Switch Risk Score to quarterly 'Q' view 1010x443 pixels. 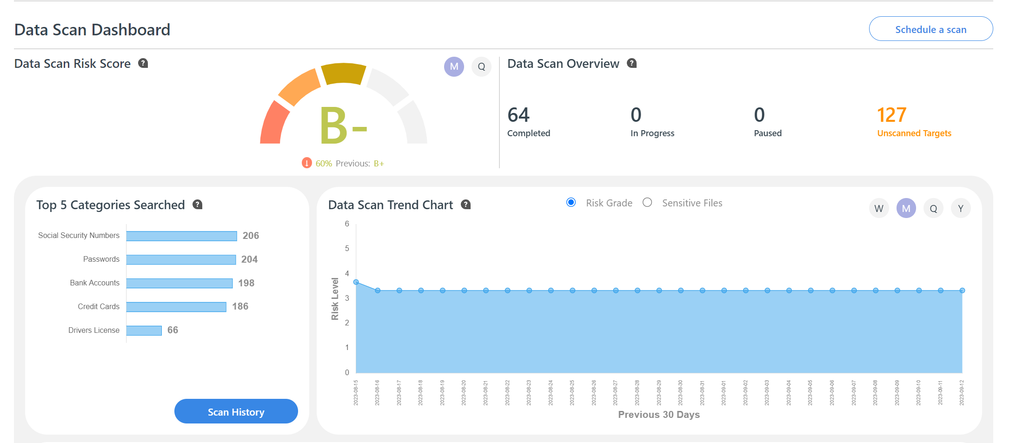point(481,66)
